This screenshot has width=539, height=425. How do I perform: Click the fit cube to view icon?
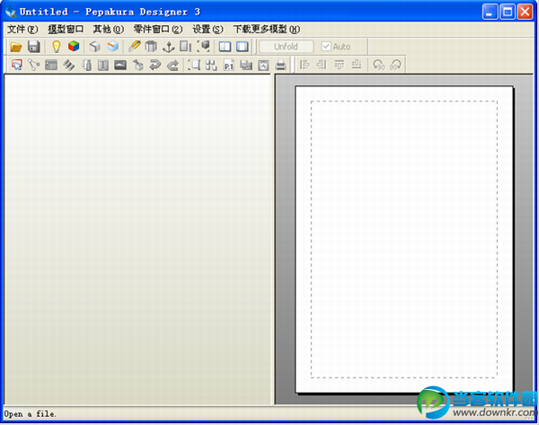tap(204, 46)
